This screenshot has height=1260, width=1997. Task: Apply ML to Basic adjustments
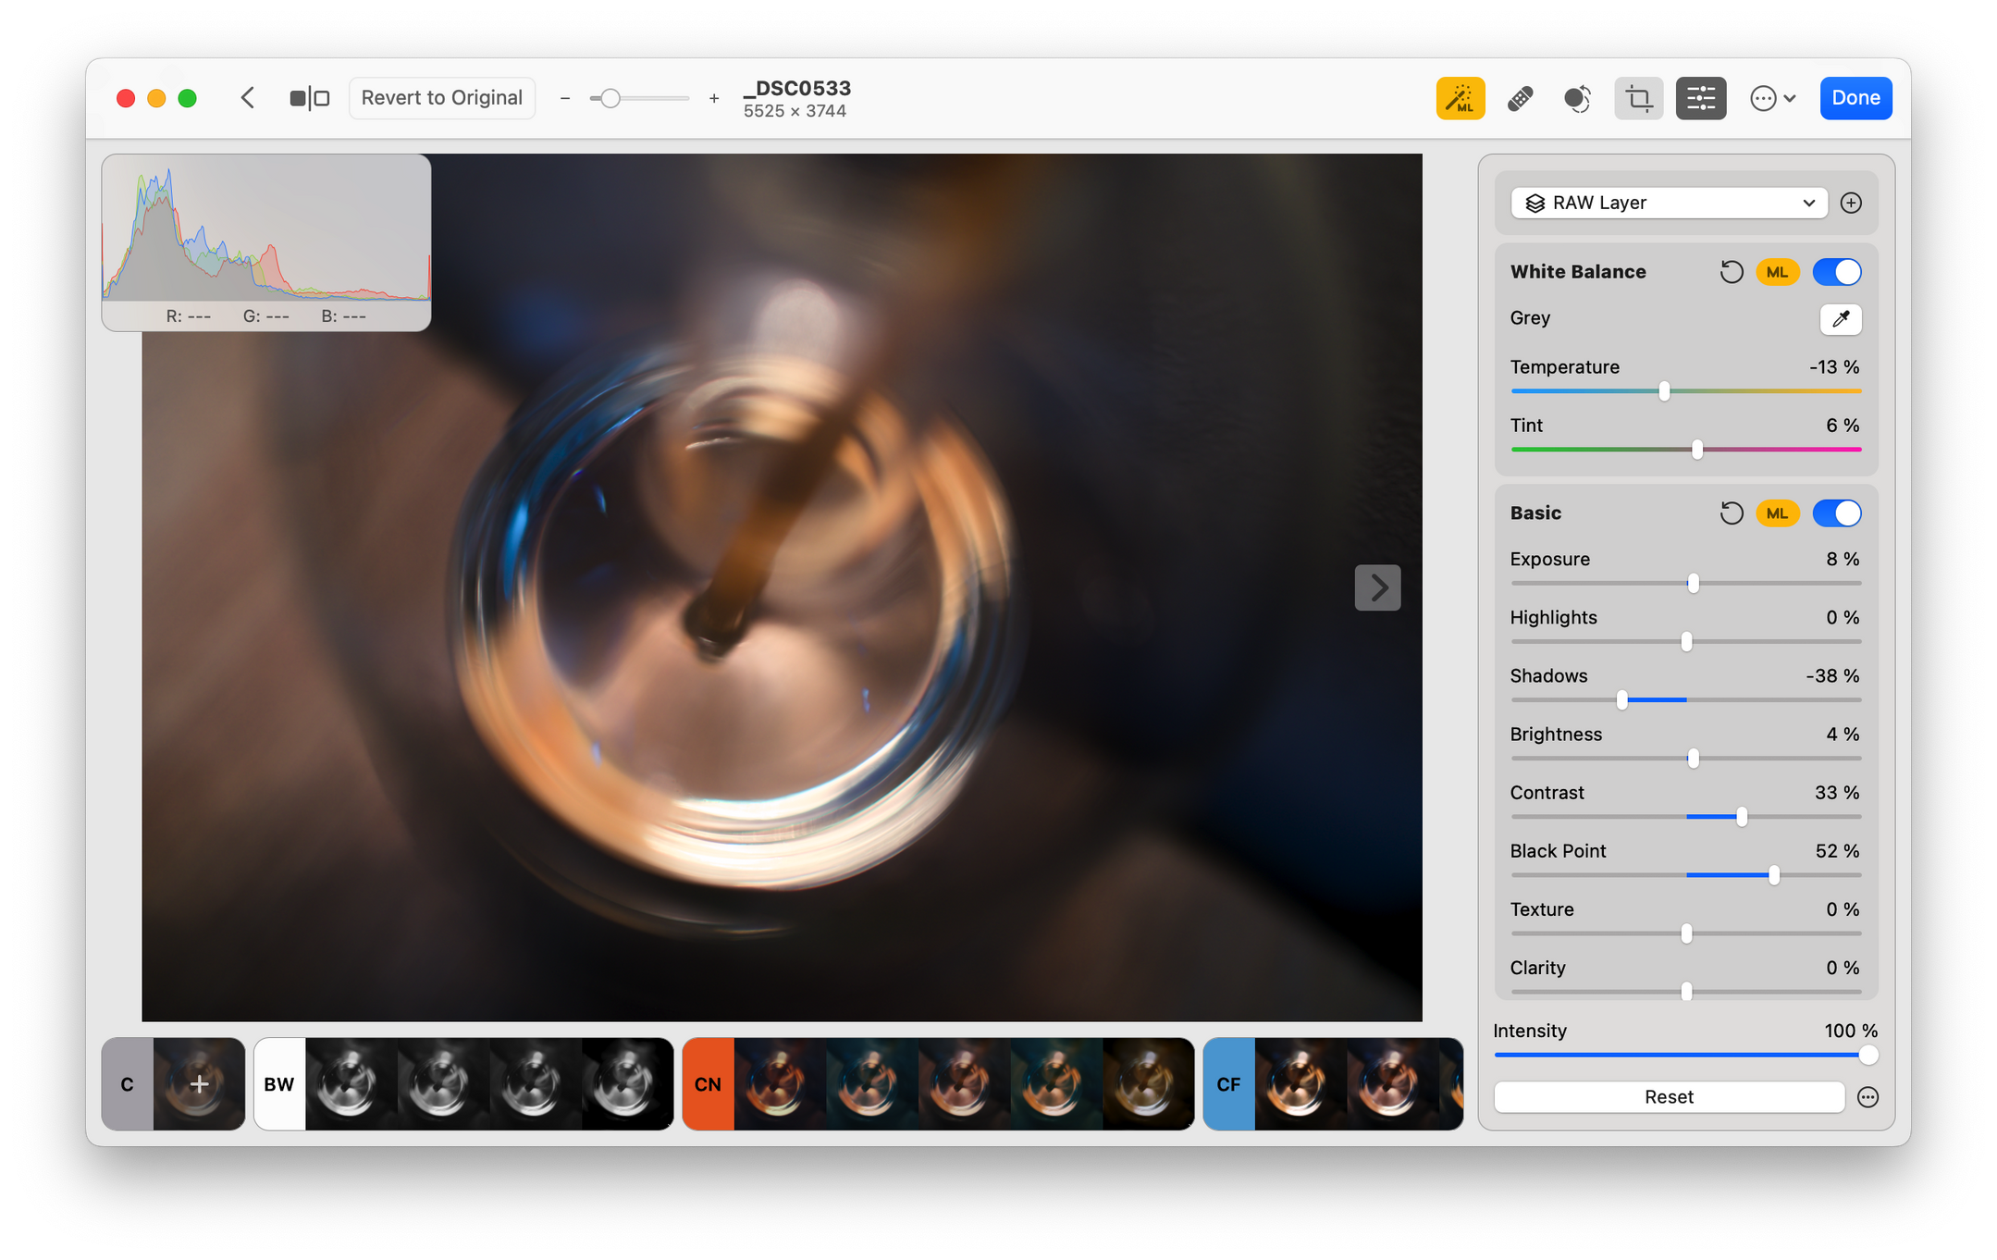click(x=1777, y=513)
